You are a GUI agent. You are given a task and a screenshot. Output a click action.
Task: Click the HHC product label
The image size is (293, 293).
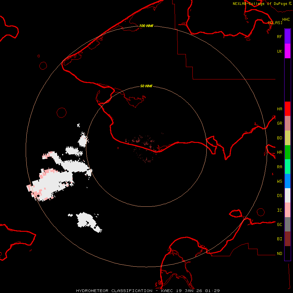click(x=286, y=20)
